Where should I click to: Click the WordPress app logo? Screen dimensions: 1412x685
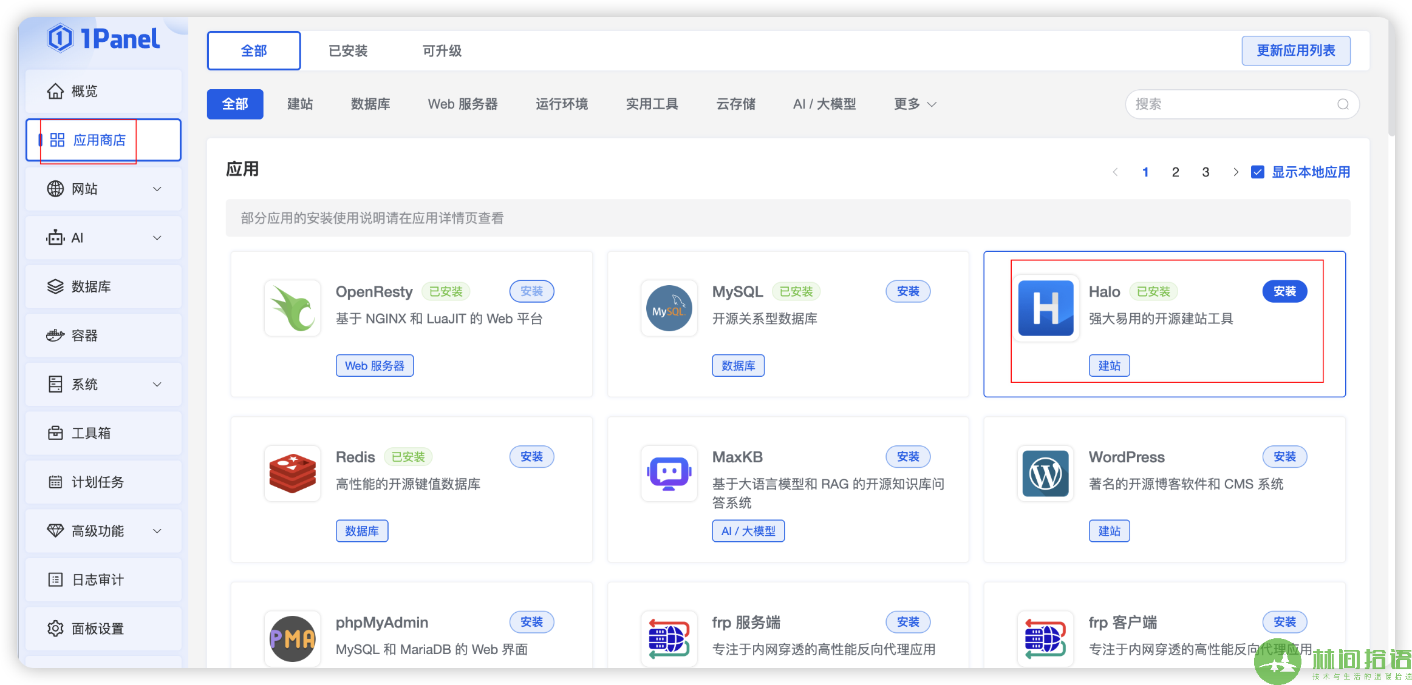[1046, 474]
